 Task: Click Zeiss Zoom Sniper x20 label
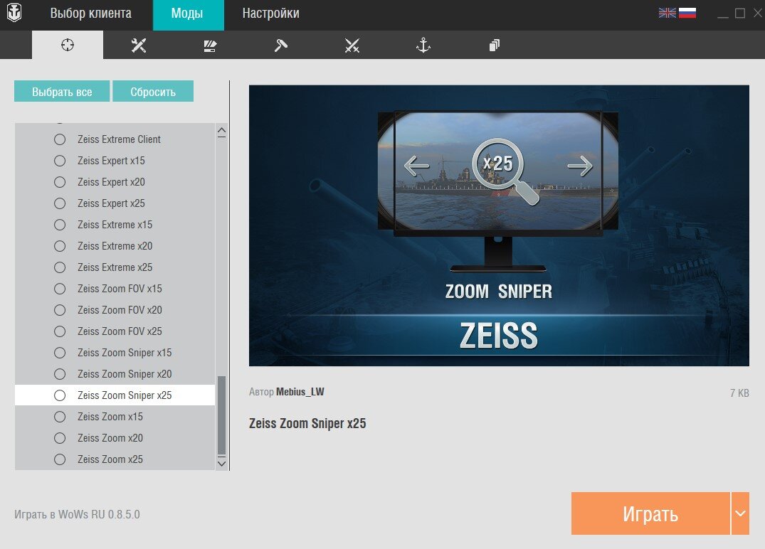(x=125, y=374)
